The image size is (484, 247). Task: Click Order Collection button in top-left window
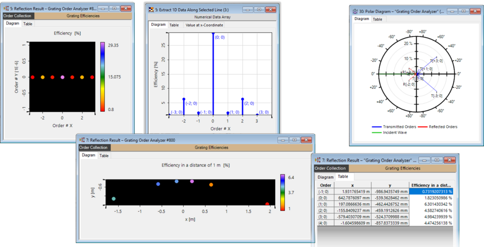pos(19,16)
